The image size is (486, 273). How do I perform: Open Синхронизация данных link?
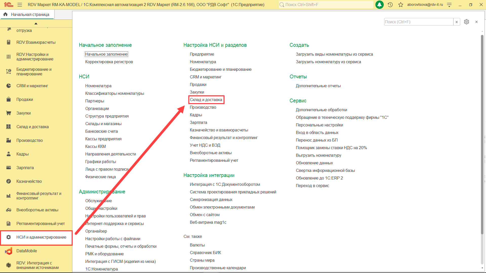(211, 199)
